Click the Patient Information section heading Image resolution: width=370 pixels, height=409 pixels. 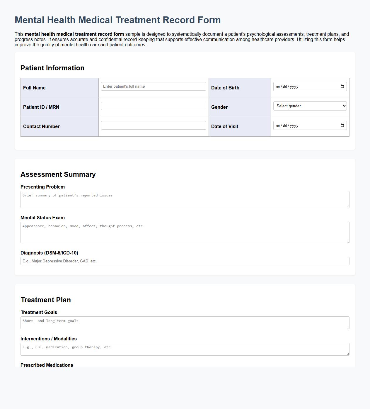[52, 68]
